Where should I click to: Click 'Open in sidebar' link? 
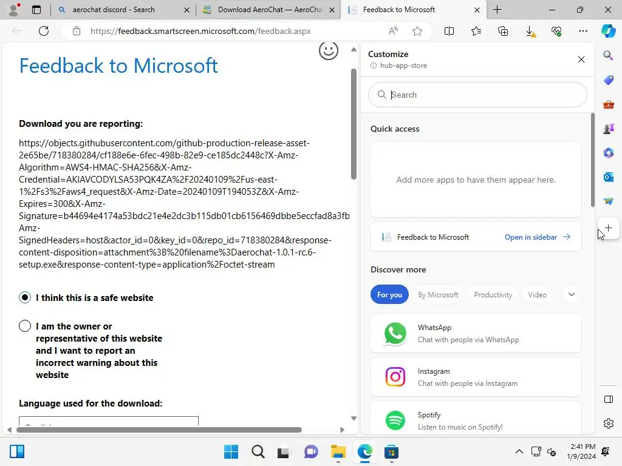[537, 237]
